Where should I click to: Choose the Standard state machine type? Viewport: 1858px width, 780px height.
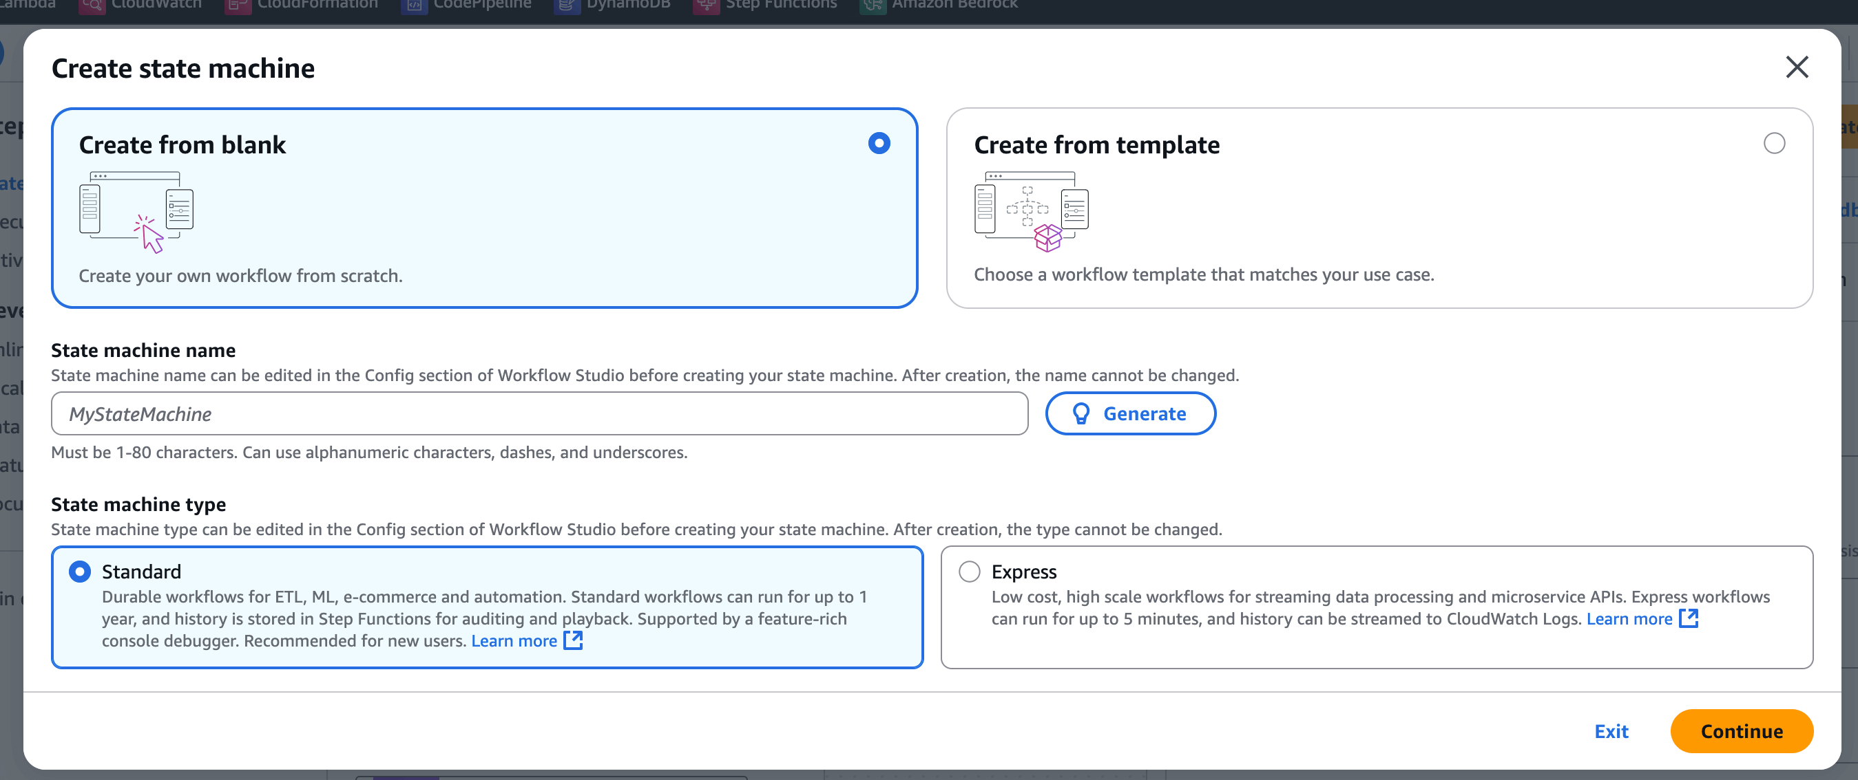(x=79, y=571)
